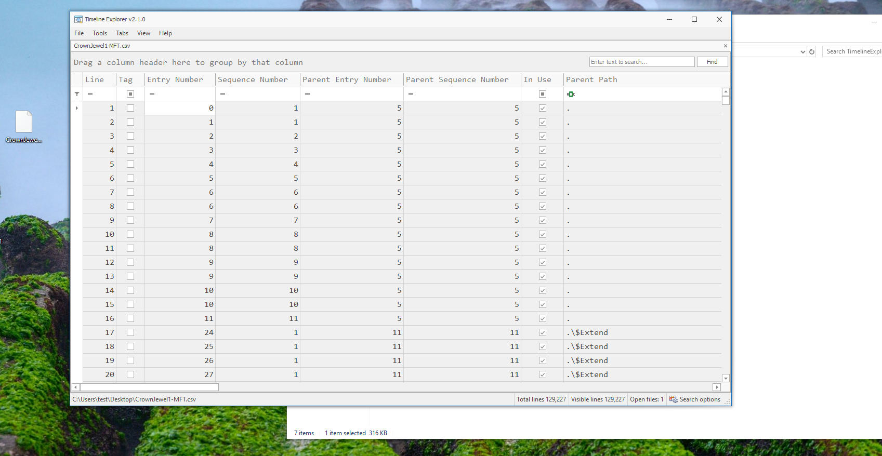Sort by Tag column header
Screen dimensions: 882x456
tap(130, 79)
